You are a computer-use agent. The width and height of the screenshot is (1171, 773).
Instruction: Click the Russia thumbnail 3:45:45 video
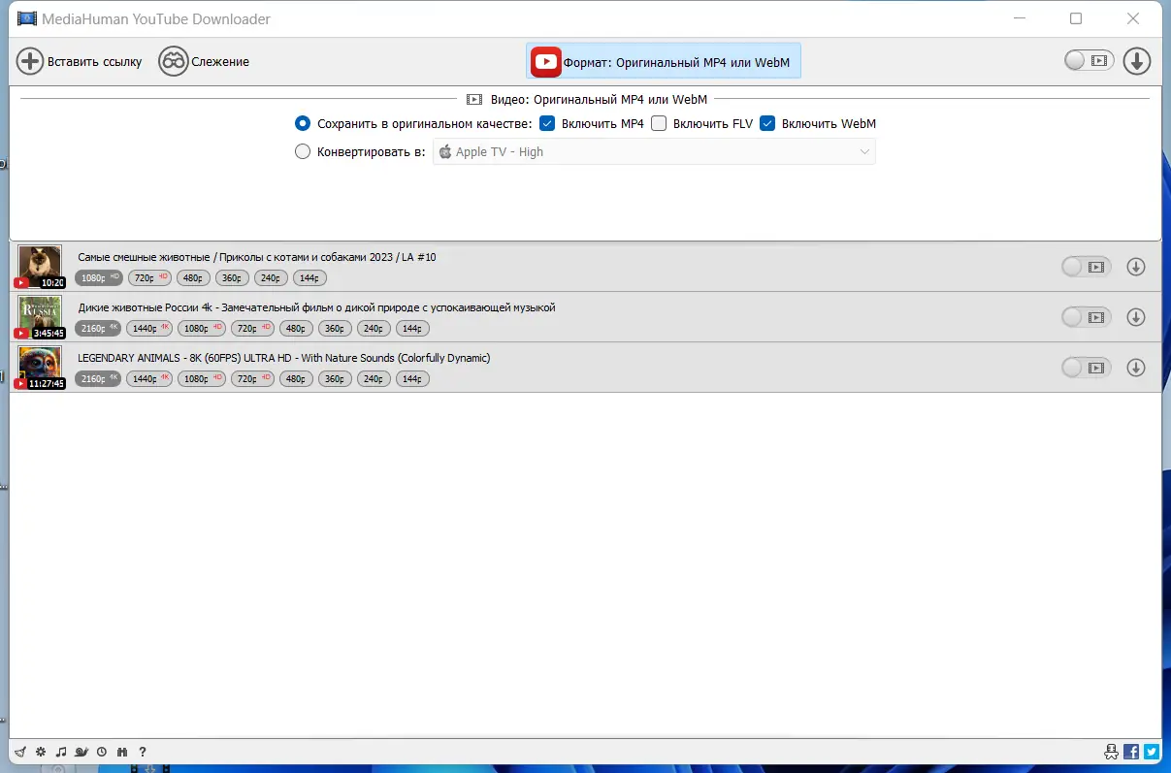40,317
